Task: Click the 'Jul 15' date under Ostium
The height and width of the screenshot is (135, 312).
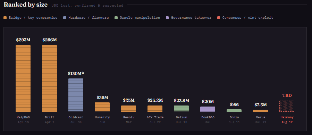Action: tap(182, 122)
